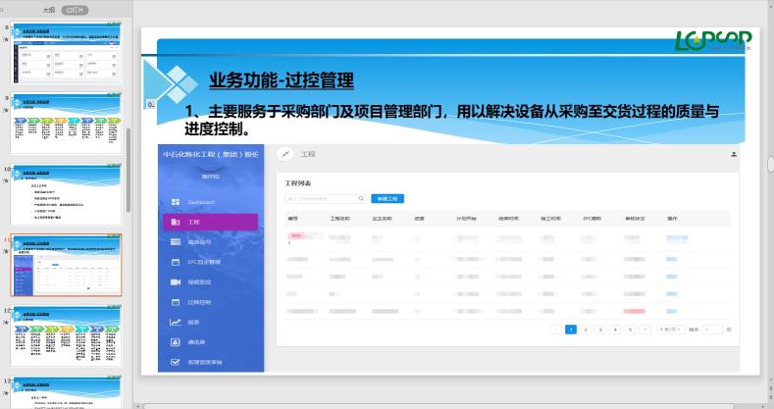Go to page 3 in pagination

(x=600, y=330)
